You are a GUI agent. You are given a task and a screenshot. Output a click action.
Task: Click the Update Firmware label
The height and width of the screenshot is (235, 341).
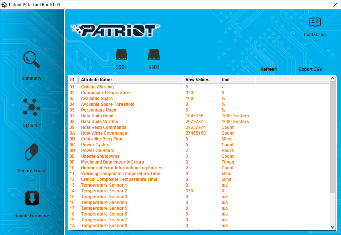pos(32,216)
